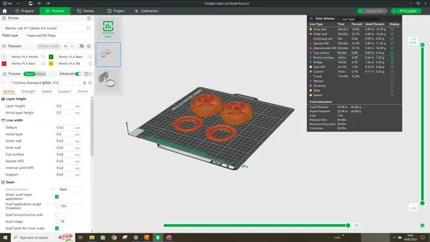
Task: Uncheck Scarf joint for inner walls
Action: 57,229
